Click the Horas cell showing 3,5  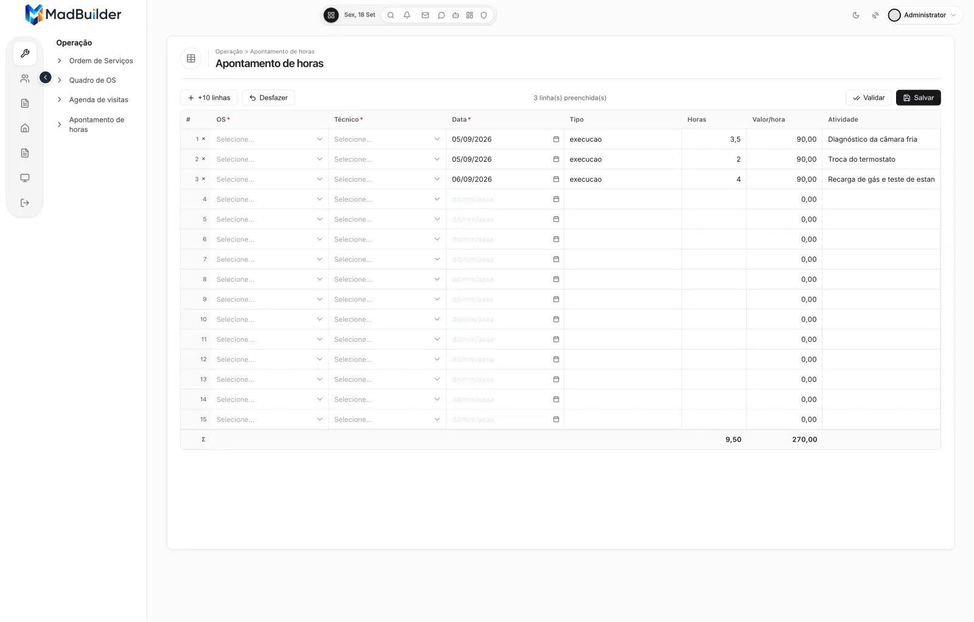[x=714, y=139]
